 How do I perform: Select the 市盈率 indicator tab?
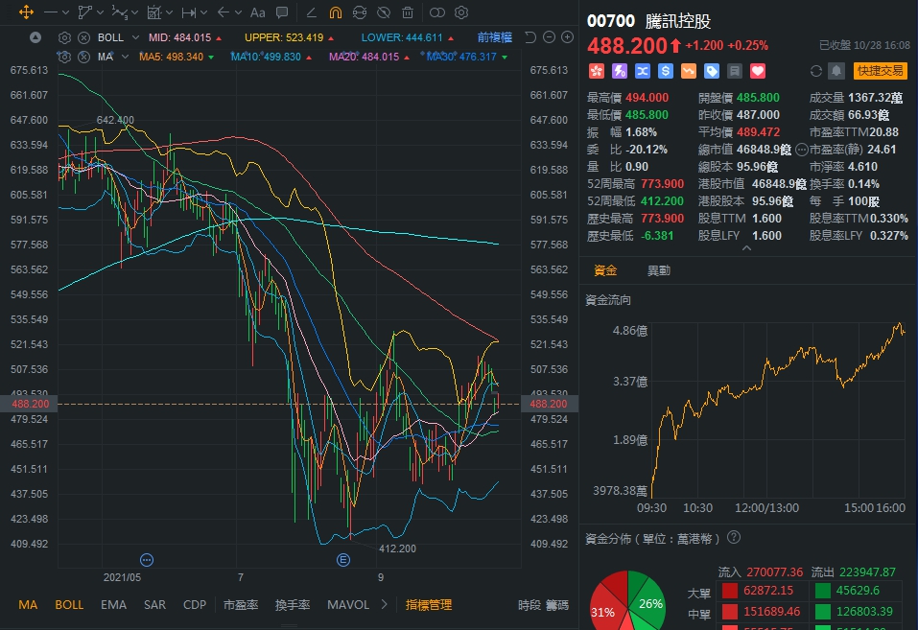(241, 605)
